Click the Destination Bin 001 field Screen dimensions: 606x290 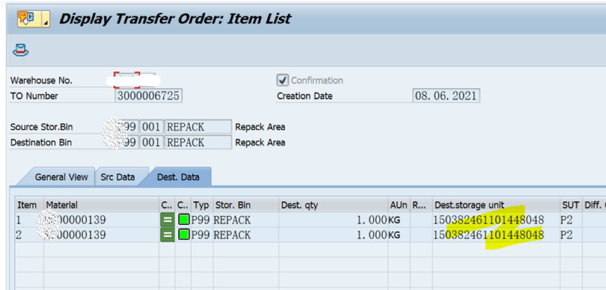point(151,142)
